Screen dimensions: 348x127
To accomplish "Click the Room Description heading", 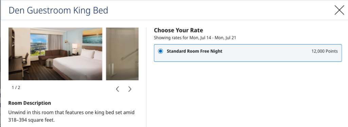I will [30, 103].
